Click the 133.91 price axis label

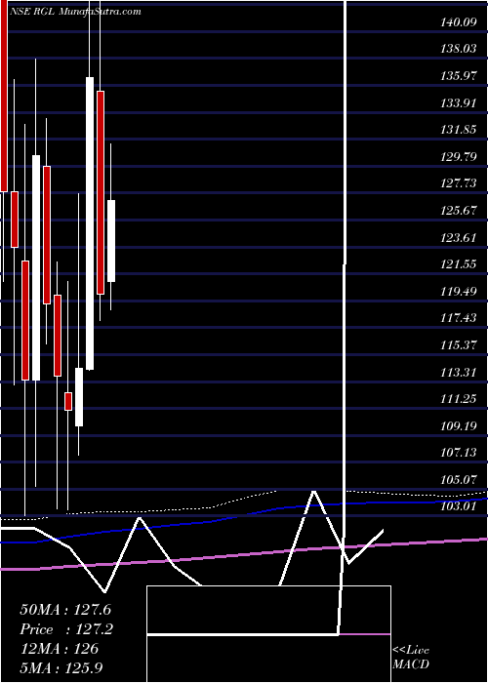pyautogui.click(x=459, y=103)
